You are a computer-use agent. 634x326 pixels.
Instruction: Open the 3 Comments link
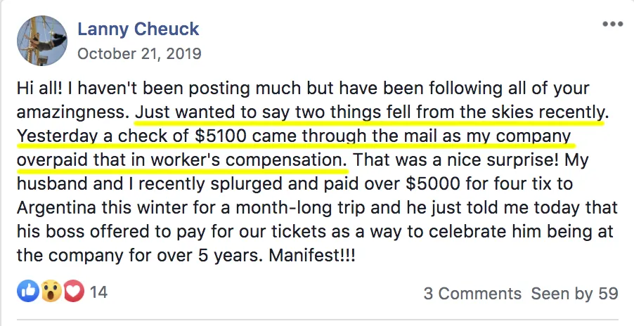click(x=472, y=294)
